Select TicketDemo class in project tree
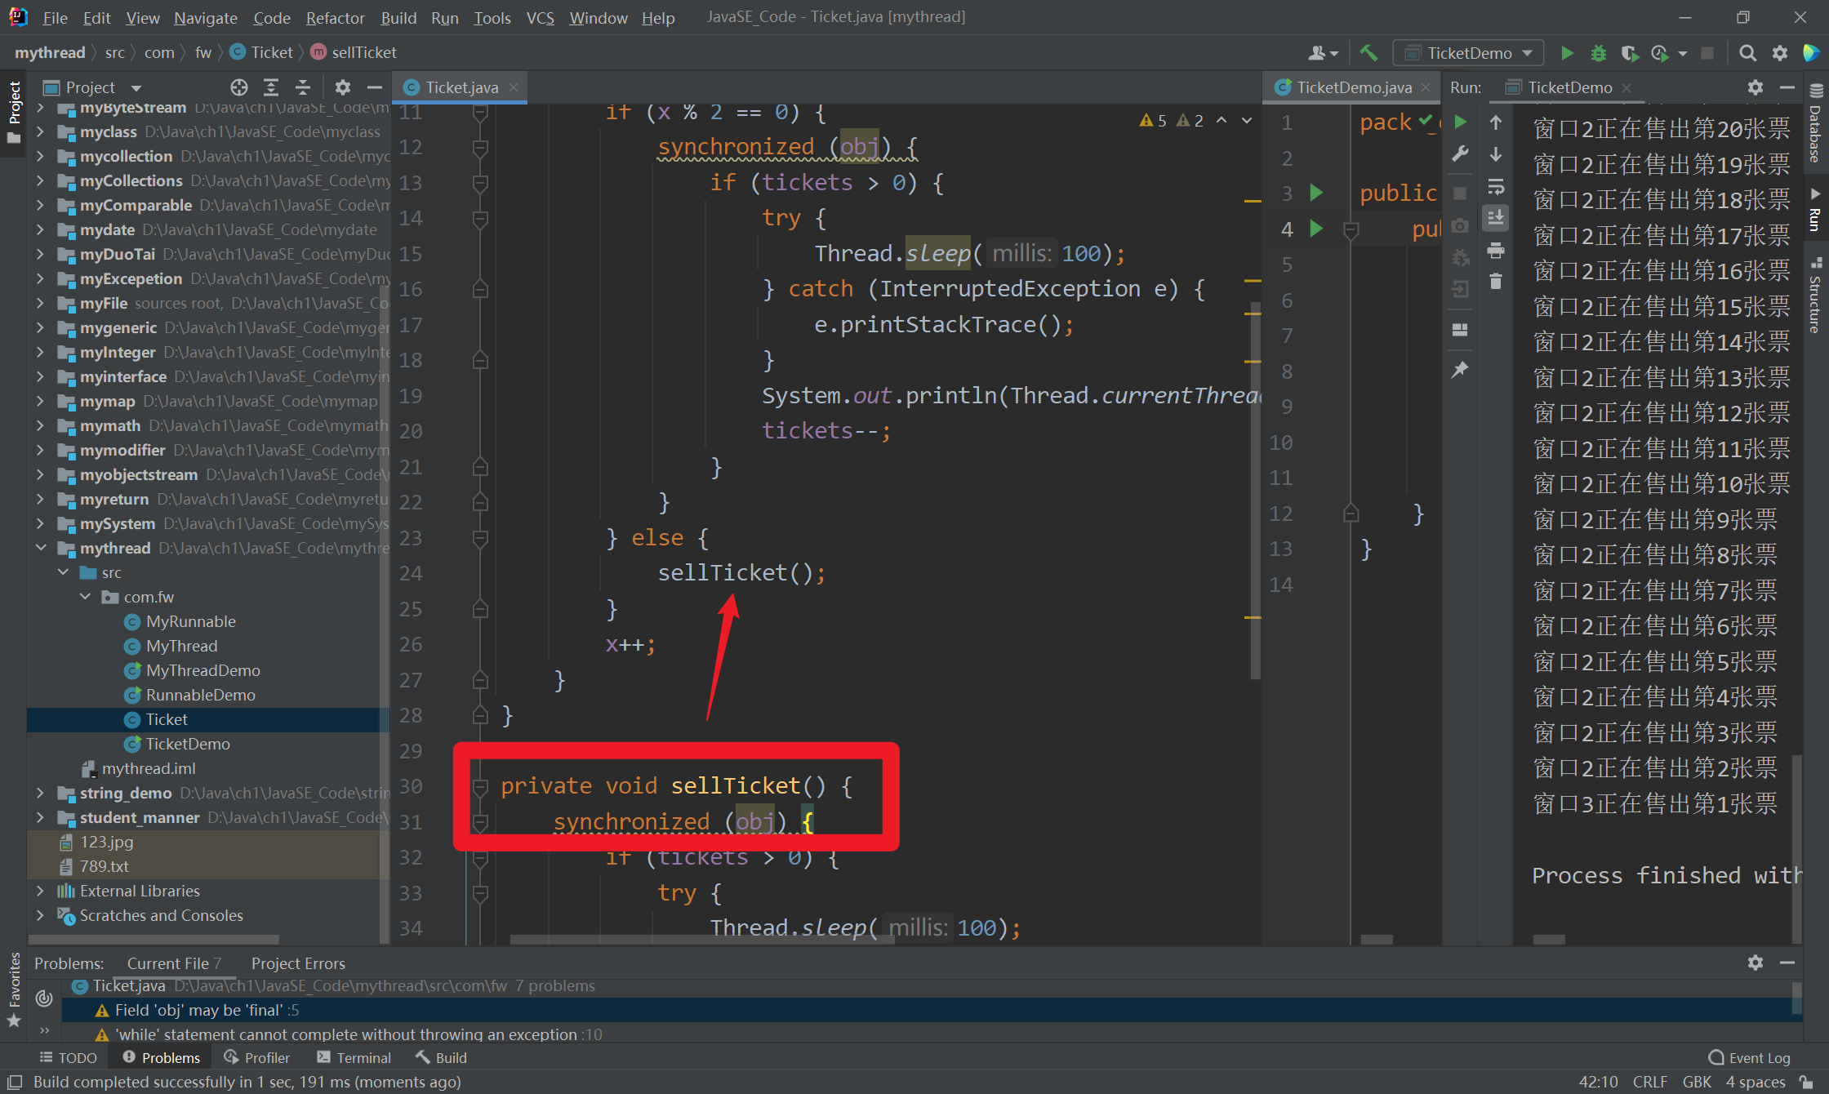The image size is (1829, 1094). [188, 744]
